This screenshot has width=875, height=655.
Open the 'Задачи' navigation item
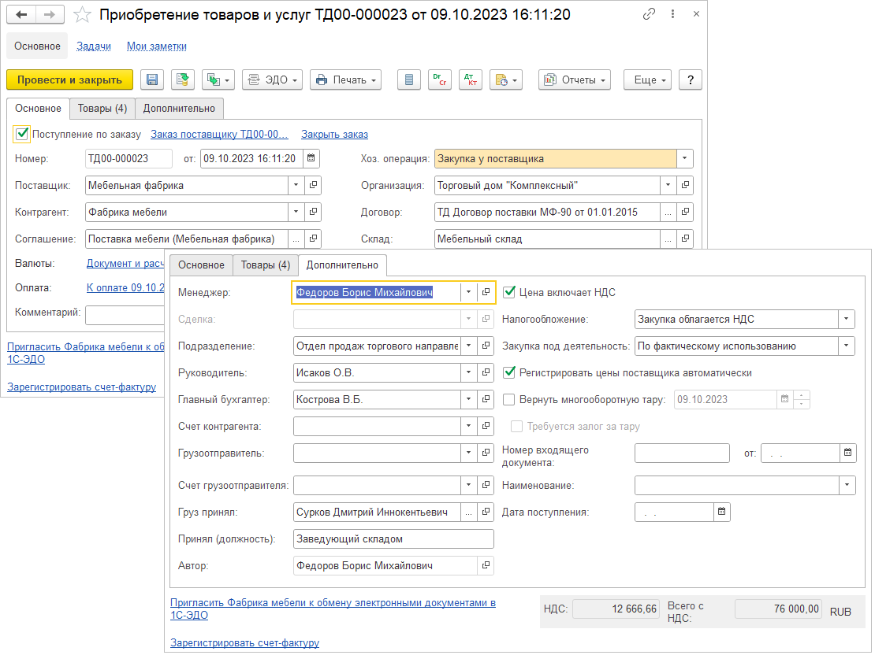pyautogui.click(x=94, y=46)
